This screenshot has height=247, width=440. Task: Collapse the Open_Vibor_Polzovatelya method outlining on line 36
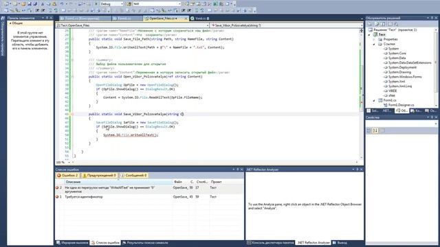tap(72, 77)
